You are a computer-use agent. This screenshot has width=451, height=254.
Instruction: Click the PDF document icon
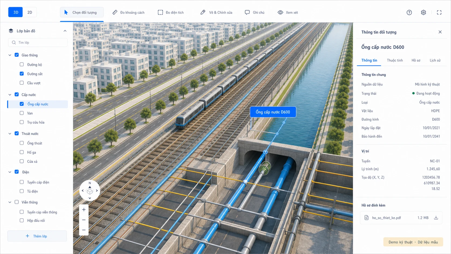coord(366,218)
